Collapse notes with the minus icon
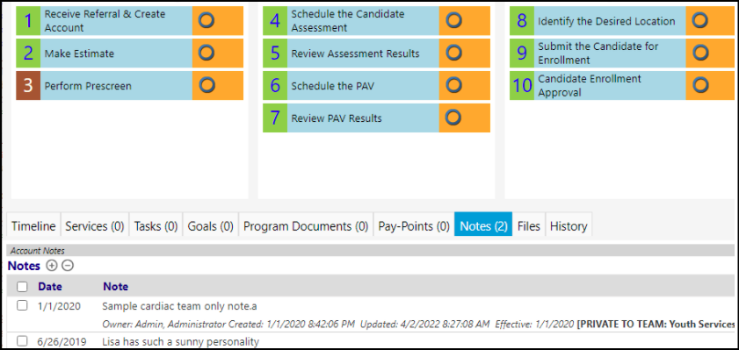 click(68, 266)
